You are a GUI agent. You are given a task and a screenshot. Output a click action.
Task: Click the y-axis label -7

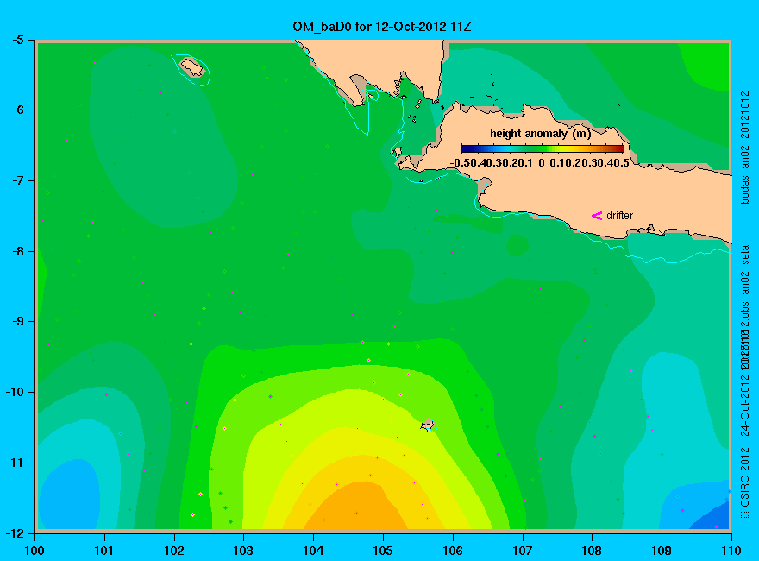point(17,180)
